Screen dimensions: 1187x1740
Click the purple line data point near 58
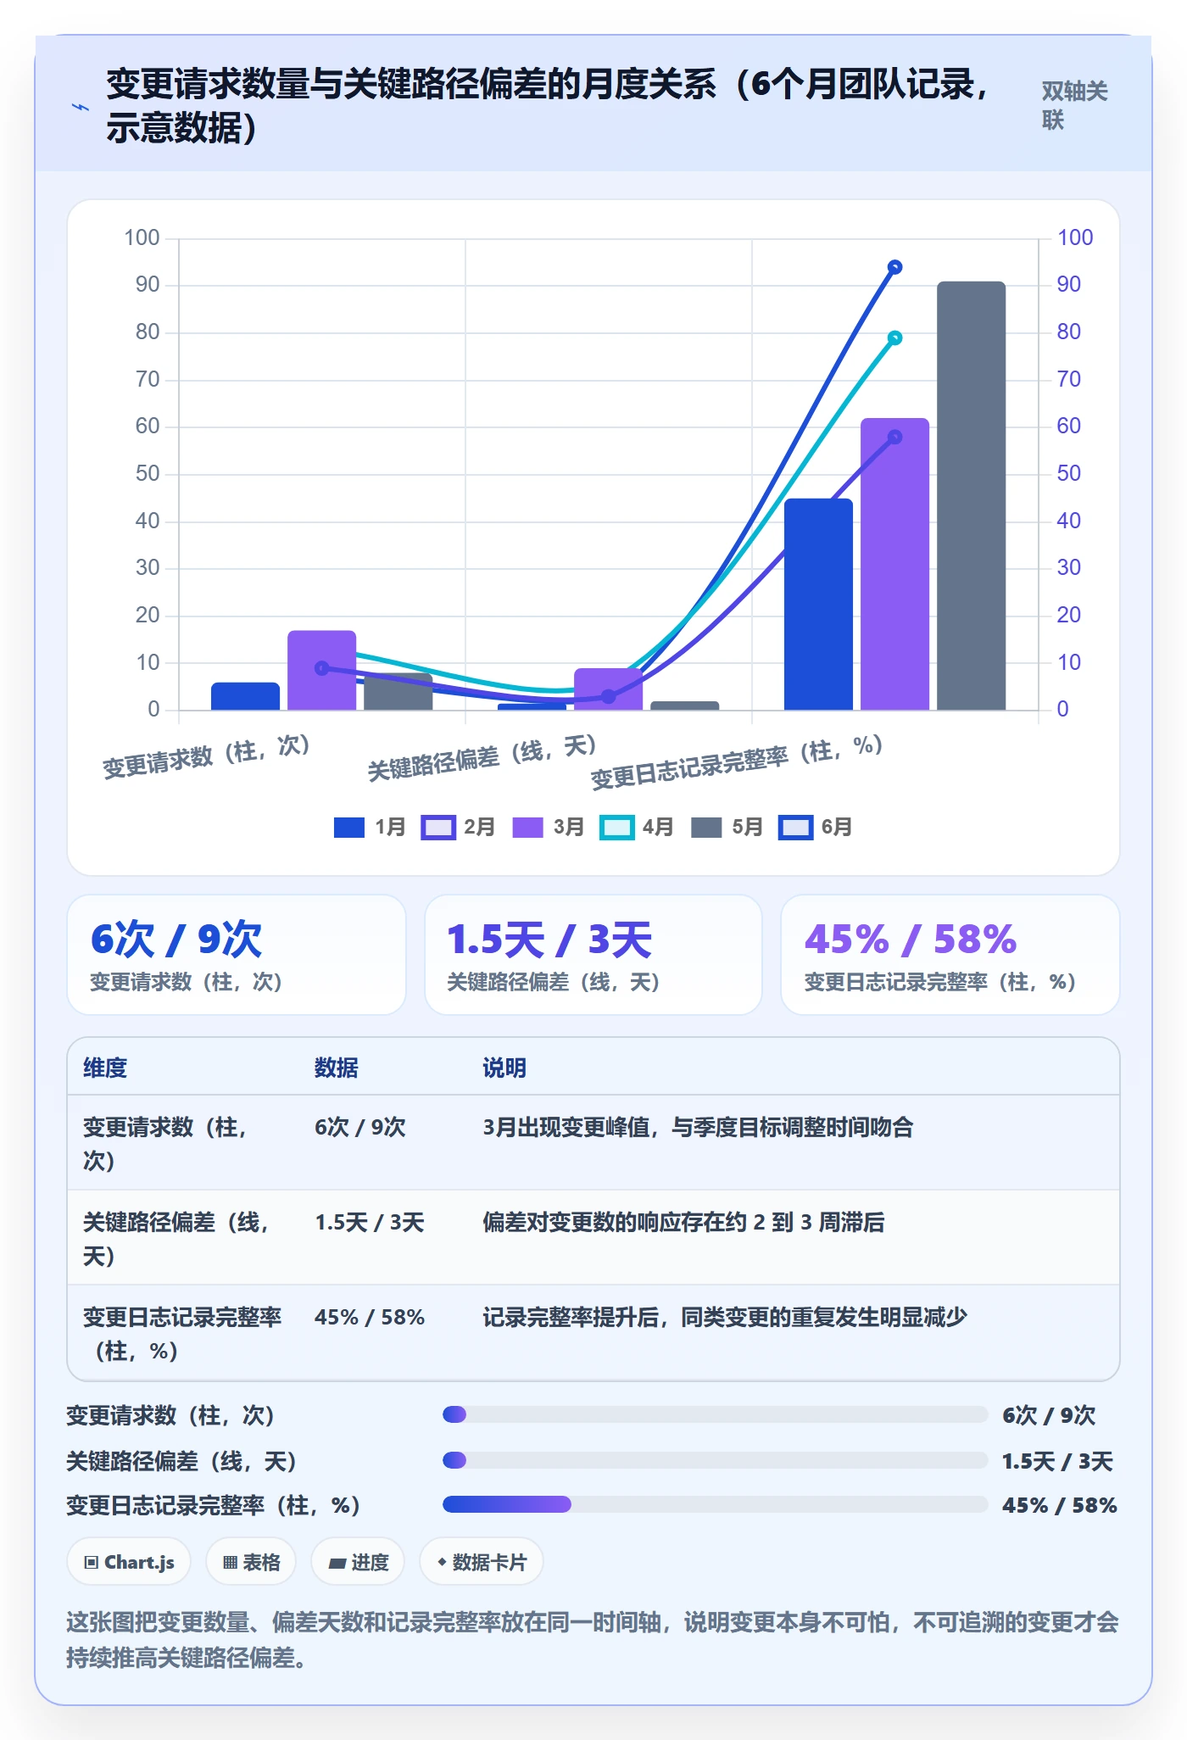894,437
